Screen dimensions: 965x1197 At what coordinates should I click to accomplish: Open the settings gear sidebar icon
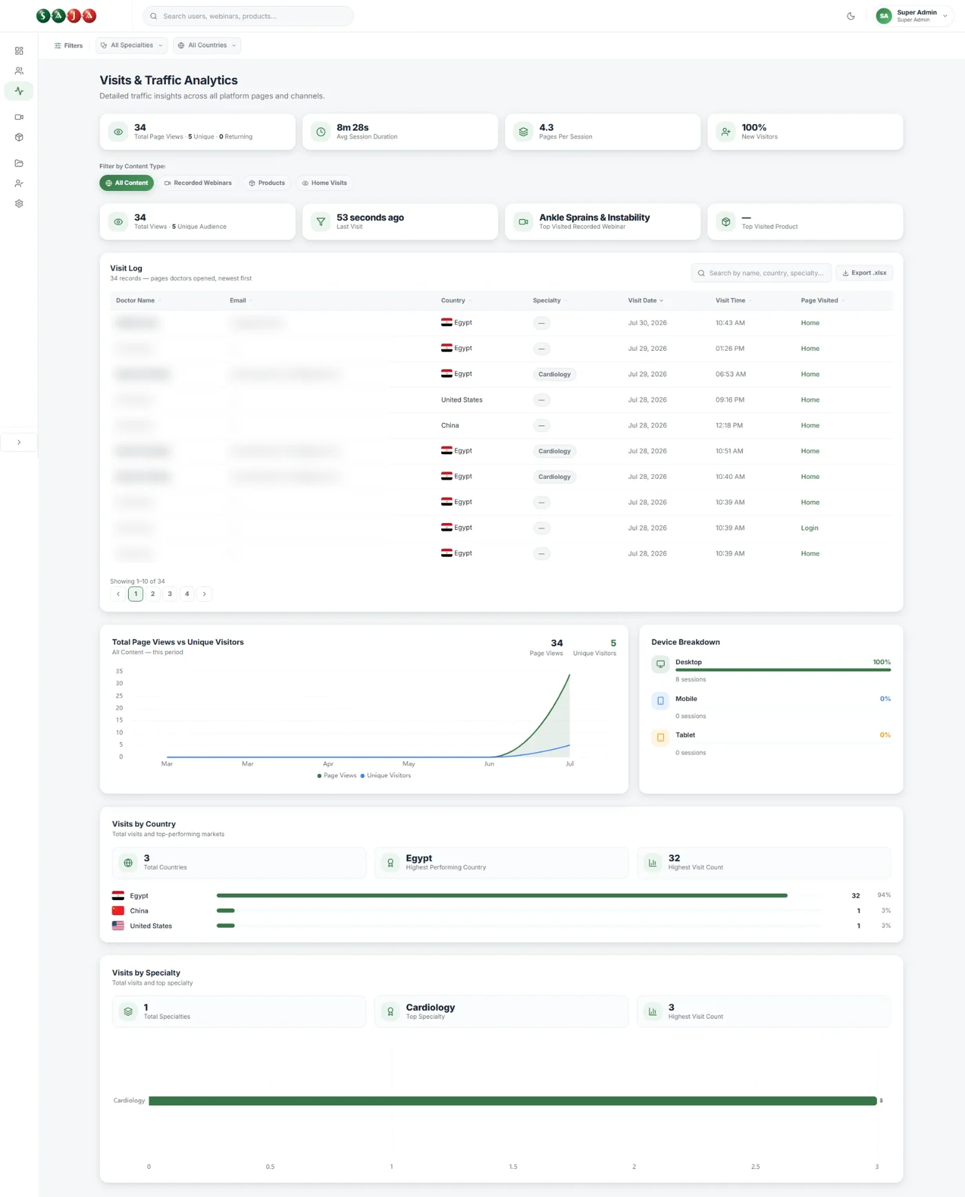(19, 204)
